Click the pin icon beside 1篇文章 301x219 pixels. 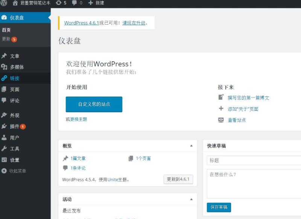click(x=65, y=158)
